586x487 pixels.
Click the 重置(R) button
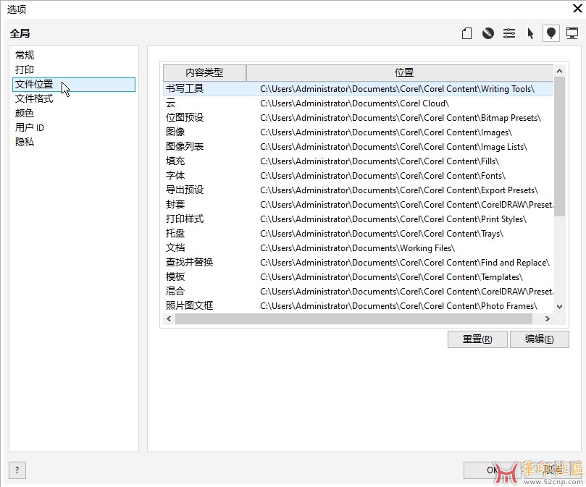click(x=477, y=339)
